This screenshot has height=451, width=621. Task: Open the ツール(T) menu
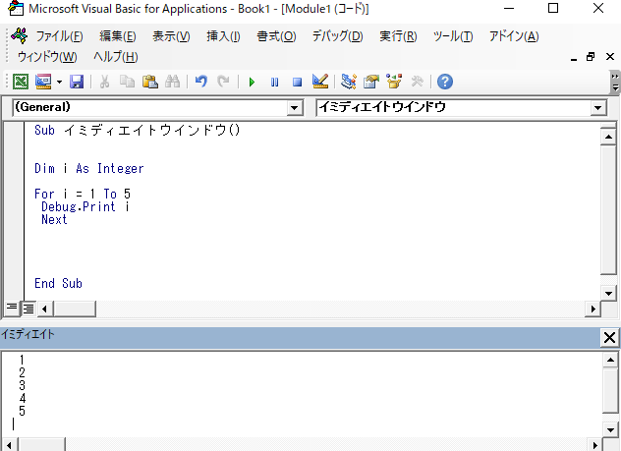click(453, 36)
